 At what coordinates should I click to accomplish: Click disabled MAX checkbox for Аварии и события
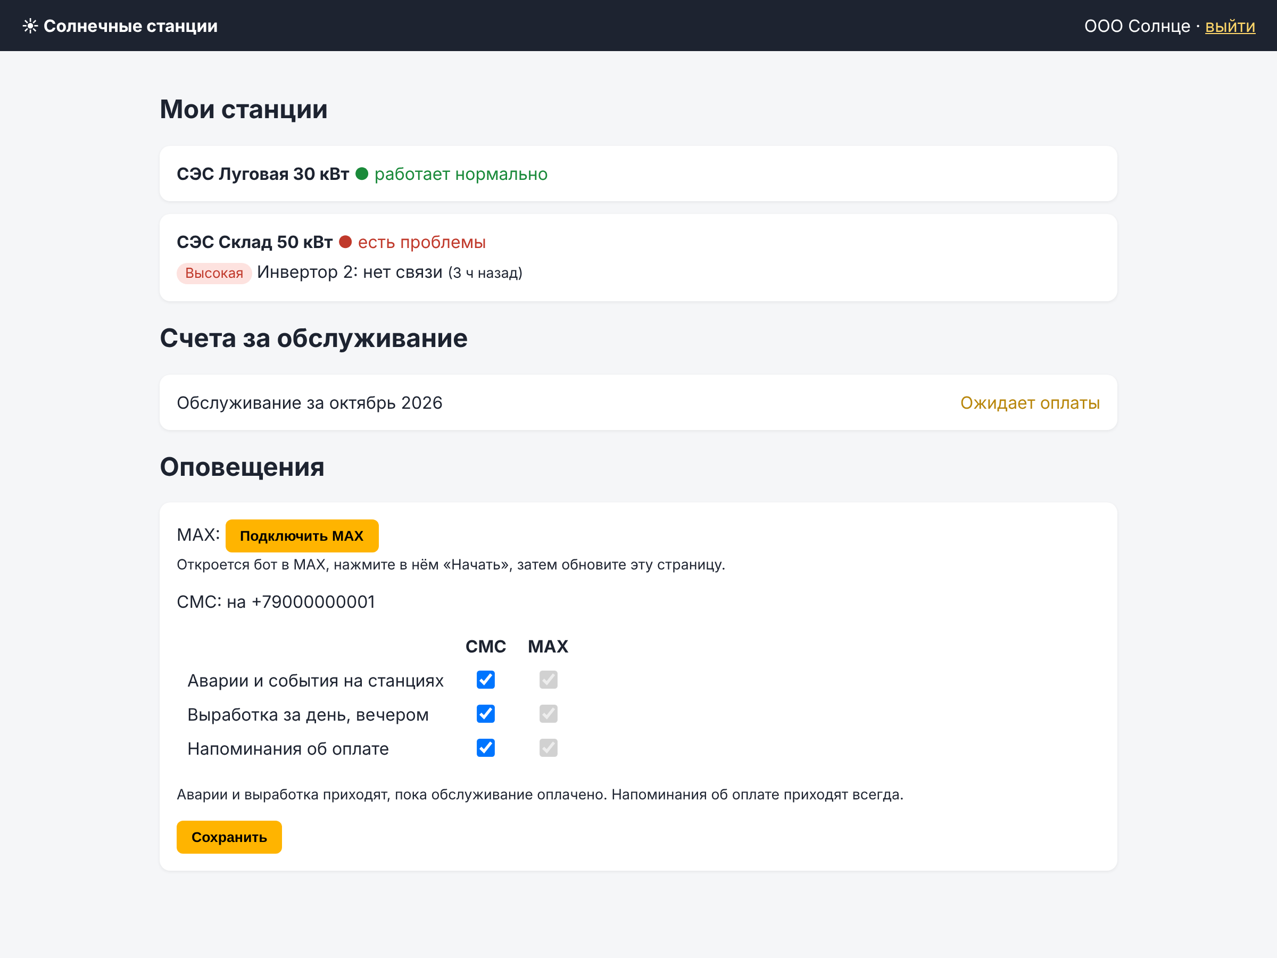point(549,680)
